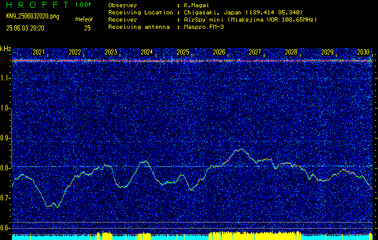Click the HROFFT program title
The width and height of the screenshot is (378, 240).
point(37,5)
